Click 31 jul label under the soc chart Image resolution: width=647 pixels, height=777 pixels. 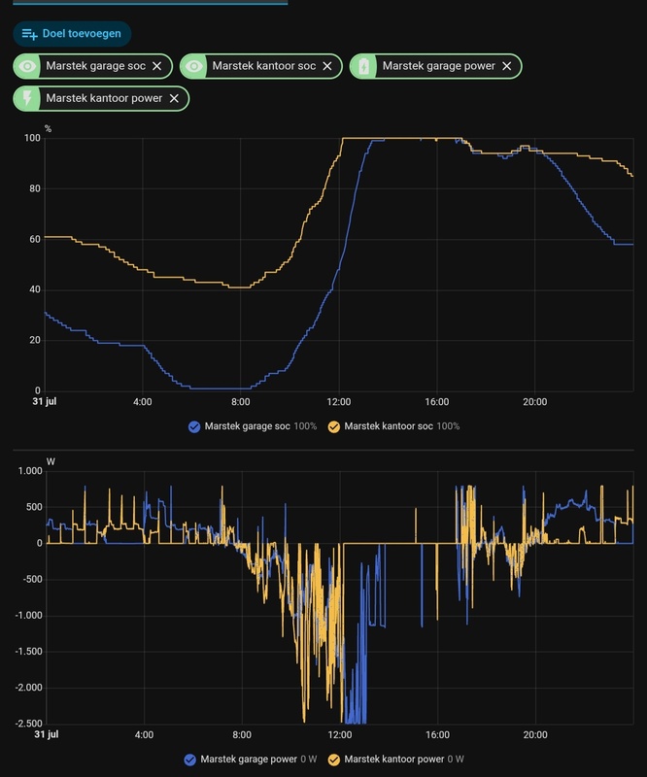point(45,401)
